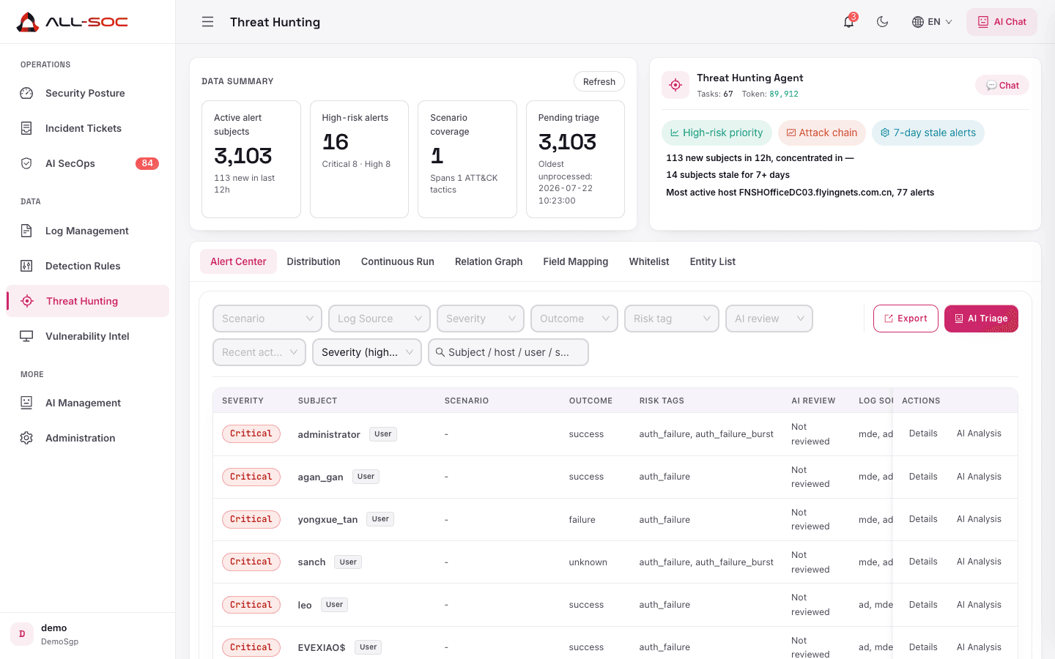Image resolution: width=1055 pixels, height=659 pixels.
Task: Click the Export button
Action: 906,319
